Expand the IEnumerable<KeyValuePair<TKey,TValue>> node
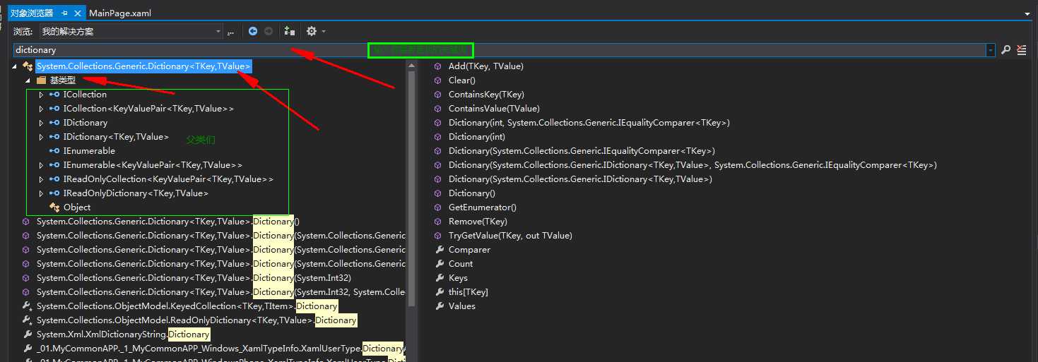This screenshot has height=362, width=1038. [x=42, y=164]
